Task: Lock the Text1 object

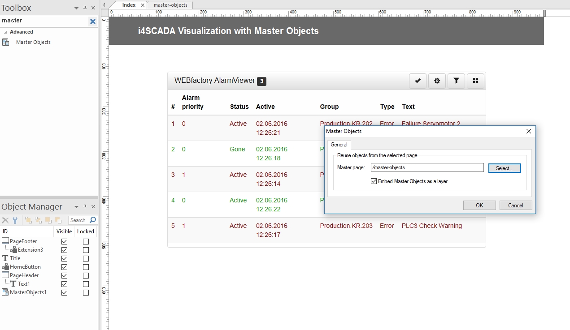Action: pos(86,284)
